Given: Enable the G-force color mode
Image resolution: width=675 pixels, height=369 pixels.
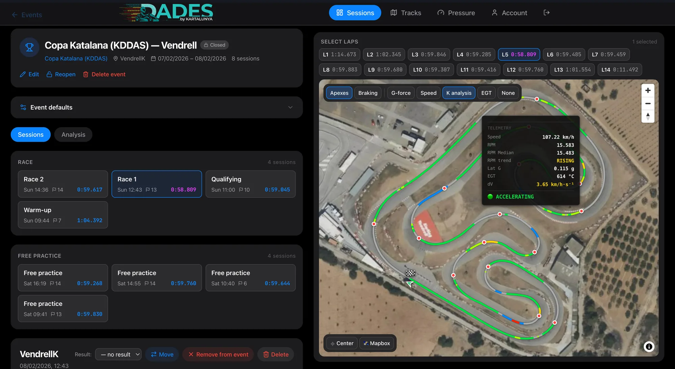Looking at the screenshot, I should coord(401,93).
